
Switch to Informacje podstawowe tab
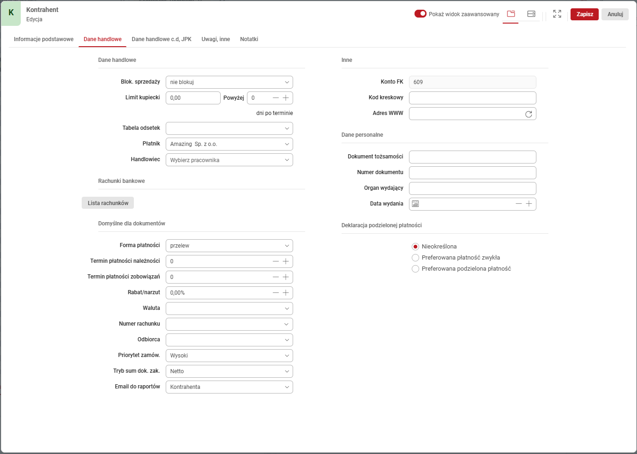click(x=43, y=39)
